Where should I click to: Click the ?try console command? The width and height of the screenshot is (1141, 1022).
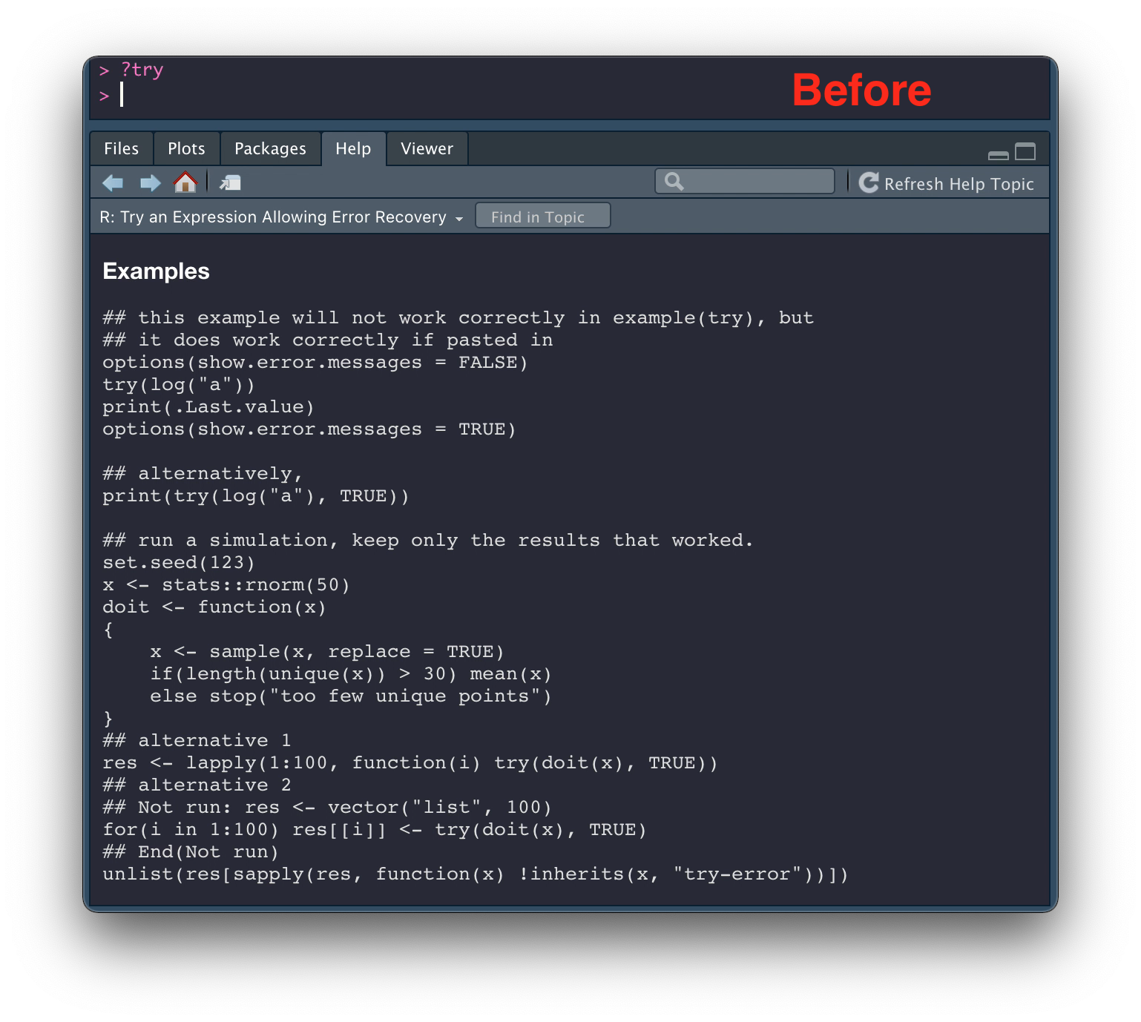click(x=142, y=70)
